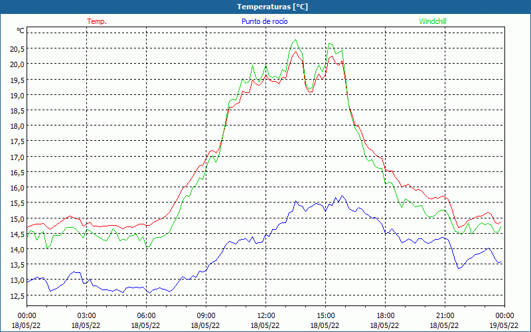
Task: Click the 18:00 time axis label
Action: click(385, 316)
